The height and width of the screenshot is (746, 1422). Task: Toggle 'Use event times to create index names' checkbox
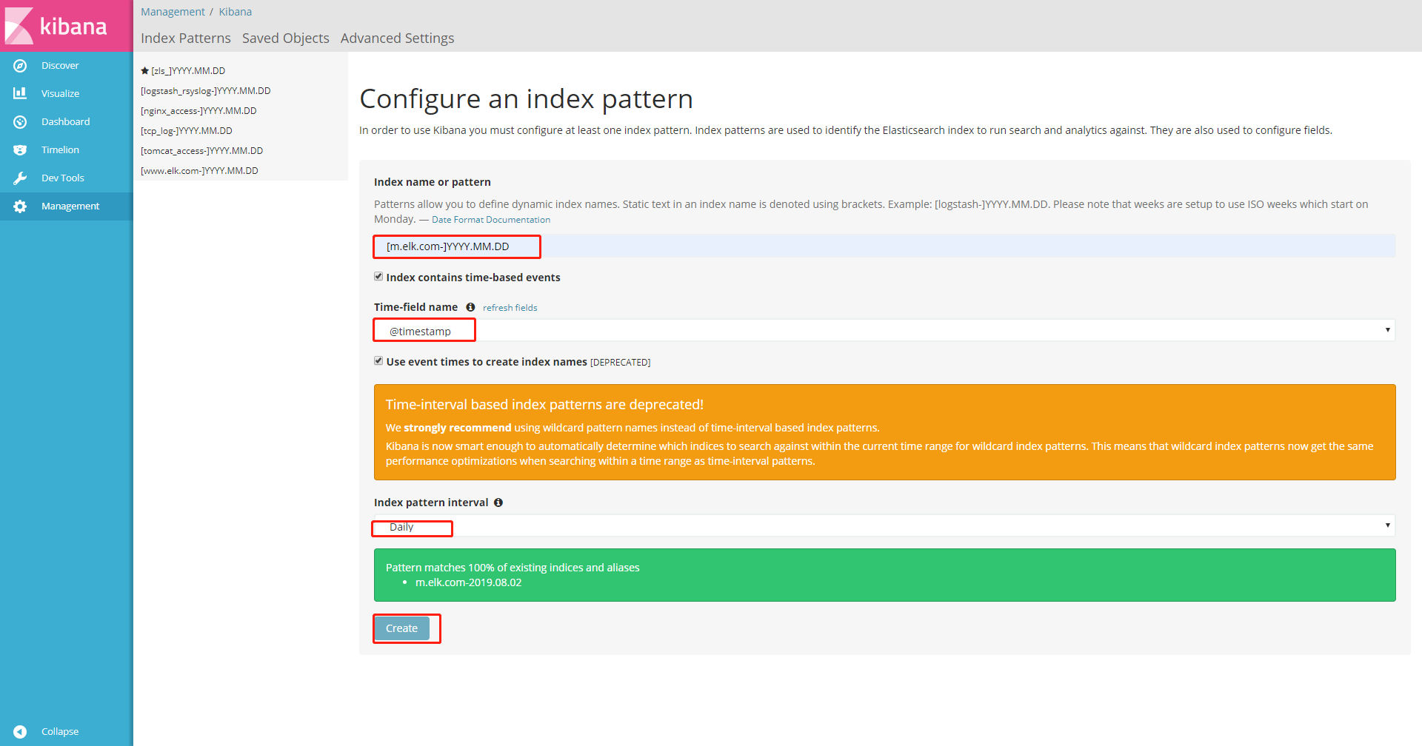[378, 361]
